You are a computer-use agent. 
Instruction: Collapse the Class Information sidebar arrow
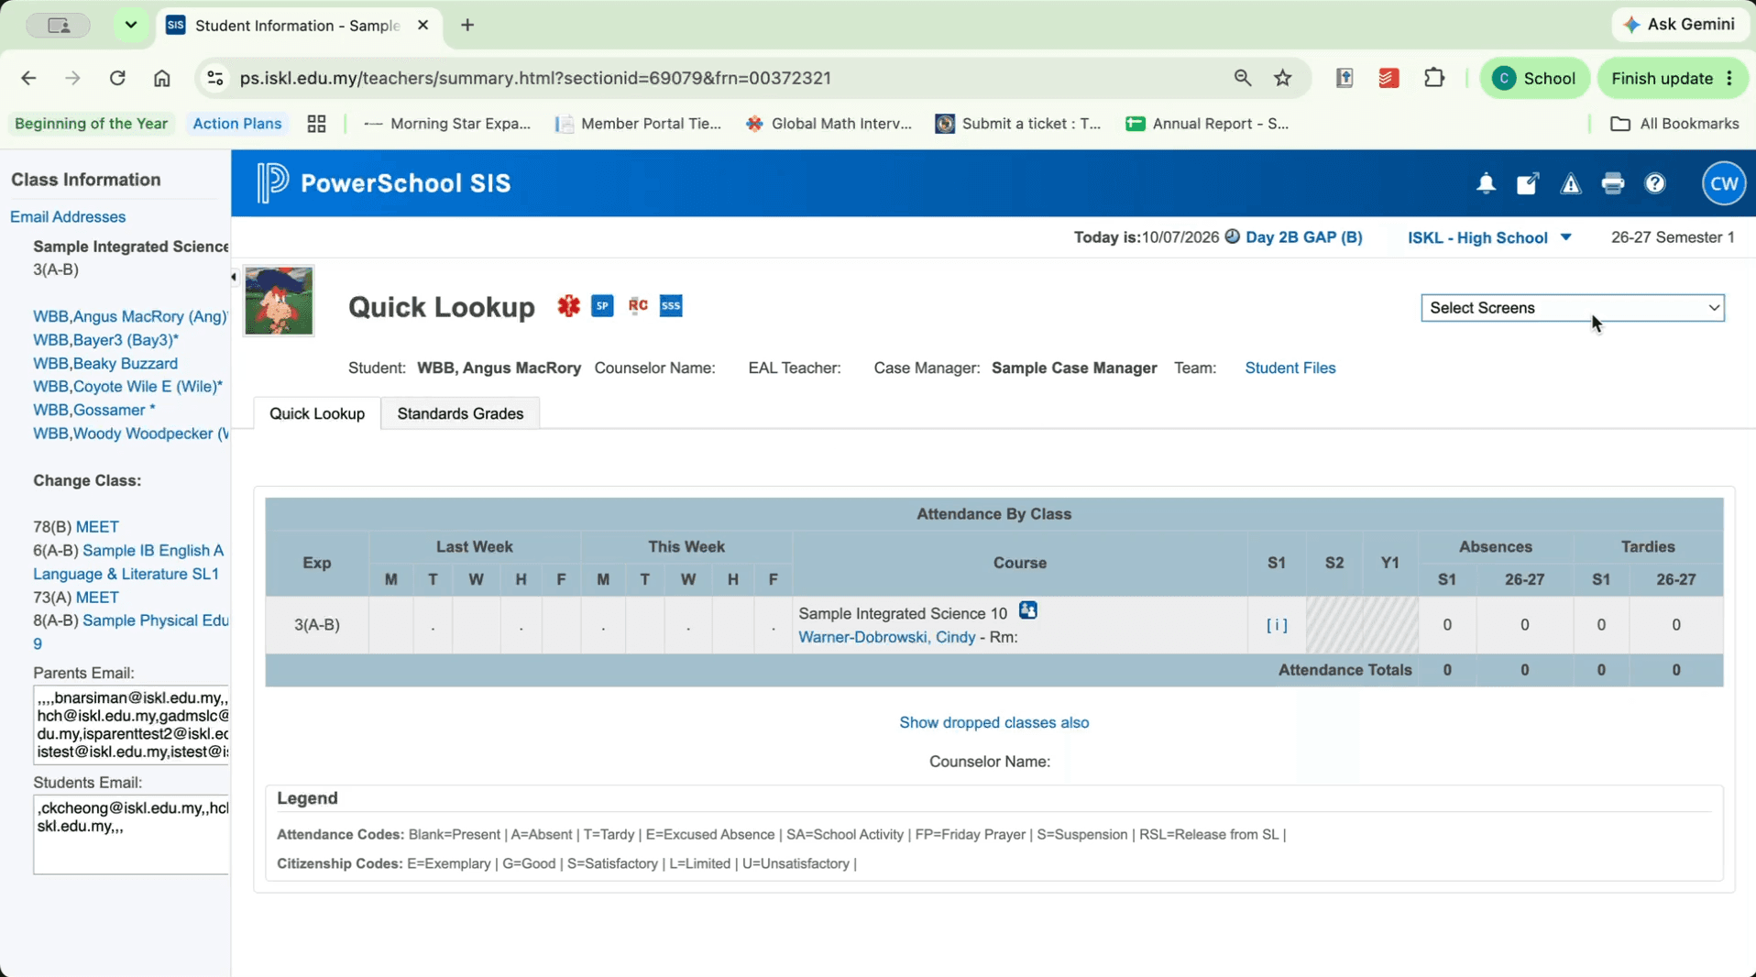(x=234, y=277)
